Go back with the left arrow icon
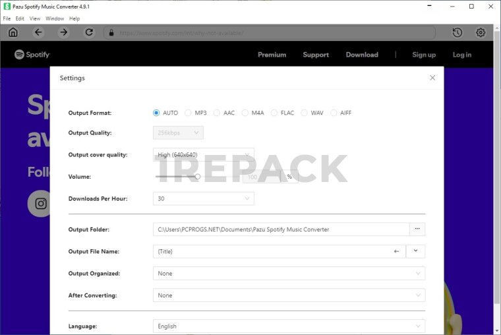Viewport: 501px width, 335px height. (38, 32)
